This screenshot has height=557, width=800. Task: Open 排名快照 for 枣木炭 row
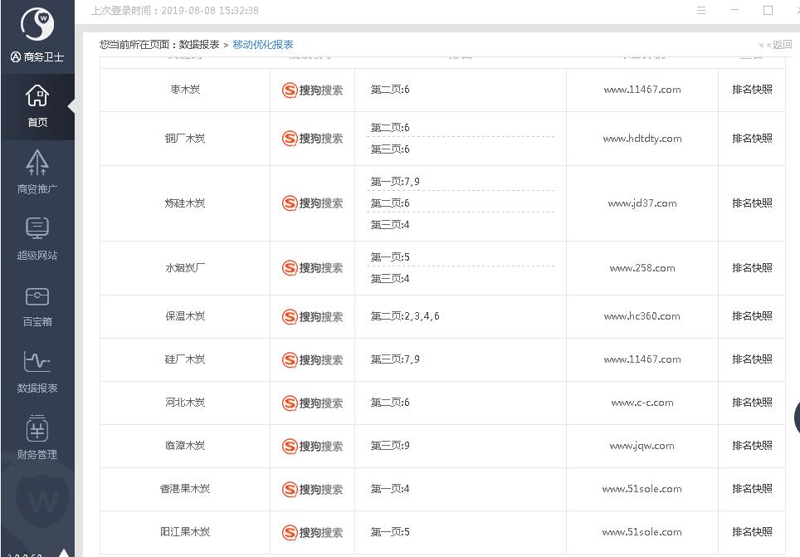(x=752, y=90)
